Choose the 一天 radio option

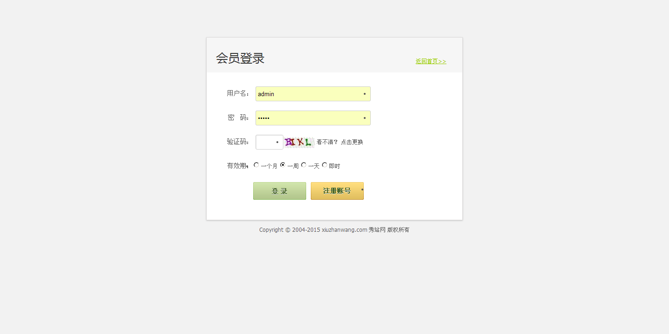click(304, 165)
